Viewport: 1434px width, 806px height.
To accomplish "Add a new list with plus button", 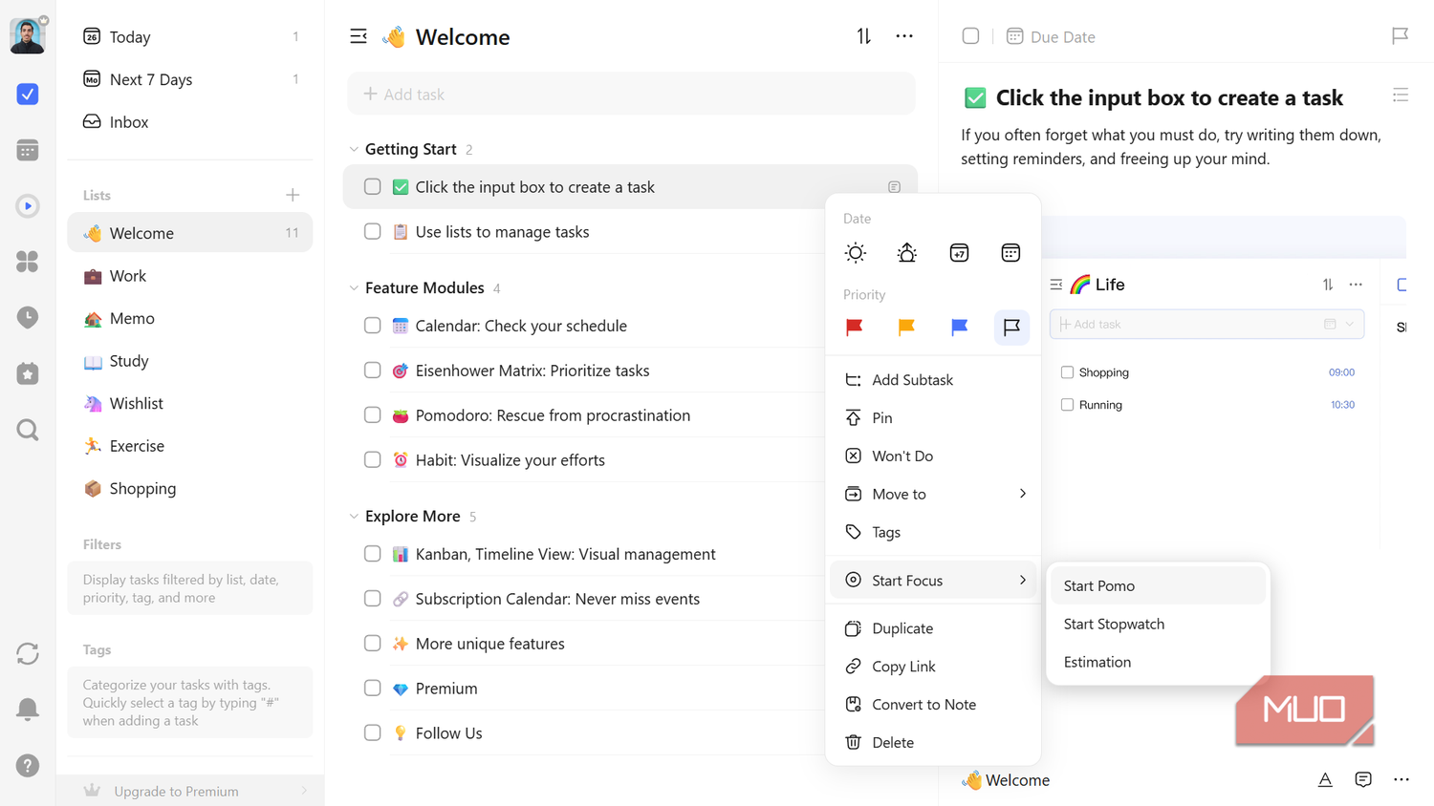I will (293, 196).
